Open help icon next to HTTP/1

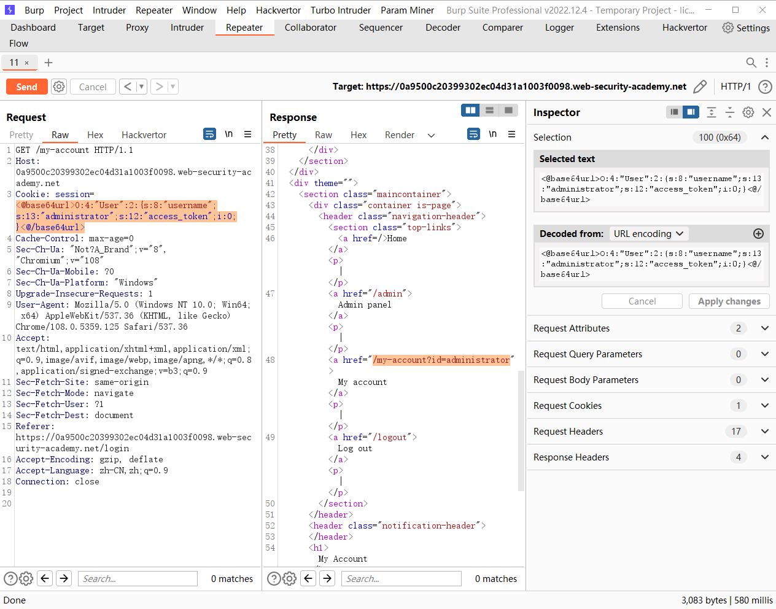(x=765, y=87)
